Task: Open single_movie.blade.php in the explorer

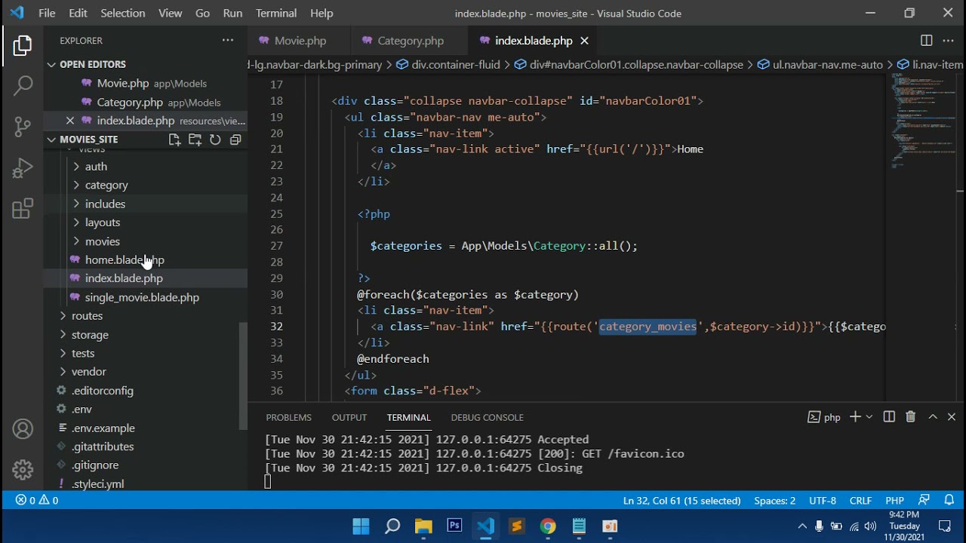Action: coord(142,297)
